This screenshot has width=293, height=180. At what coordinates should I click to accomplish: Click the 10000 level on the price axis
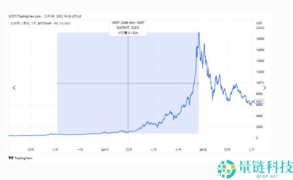click(x=260, y=83)
